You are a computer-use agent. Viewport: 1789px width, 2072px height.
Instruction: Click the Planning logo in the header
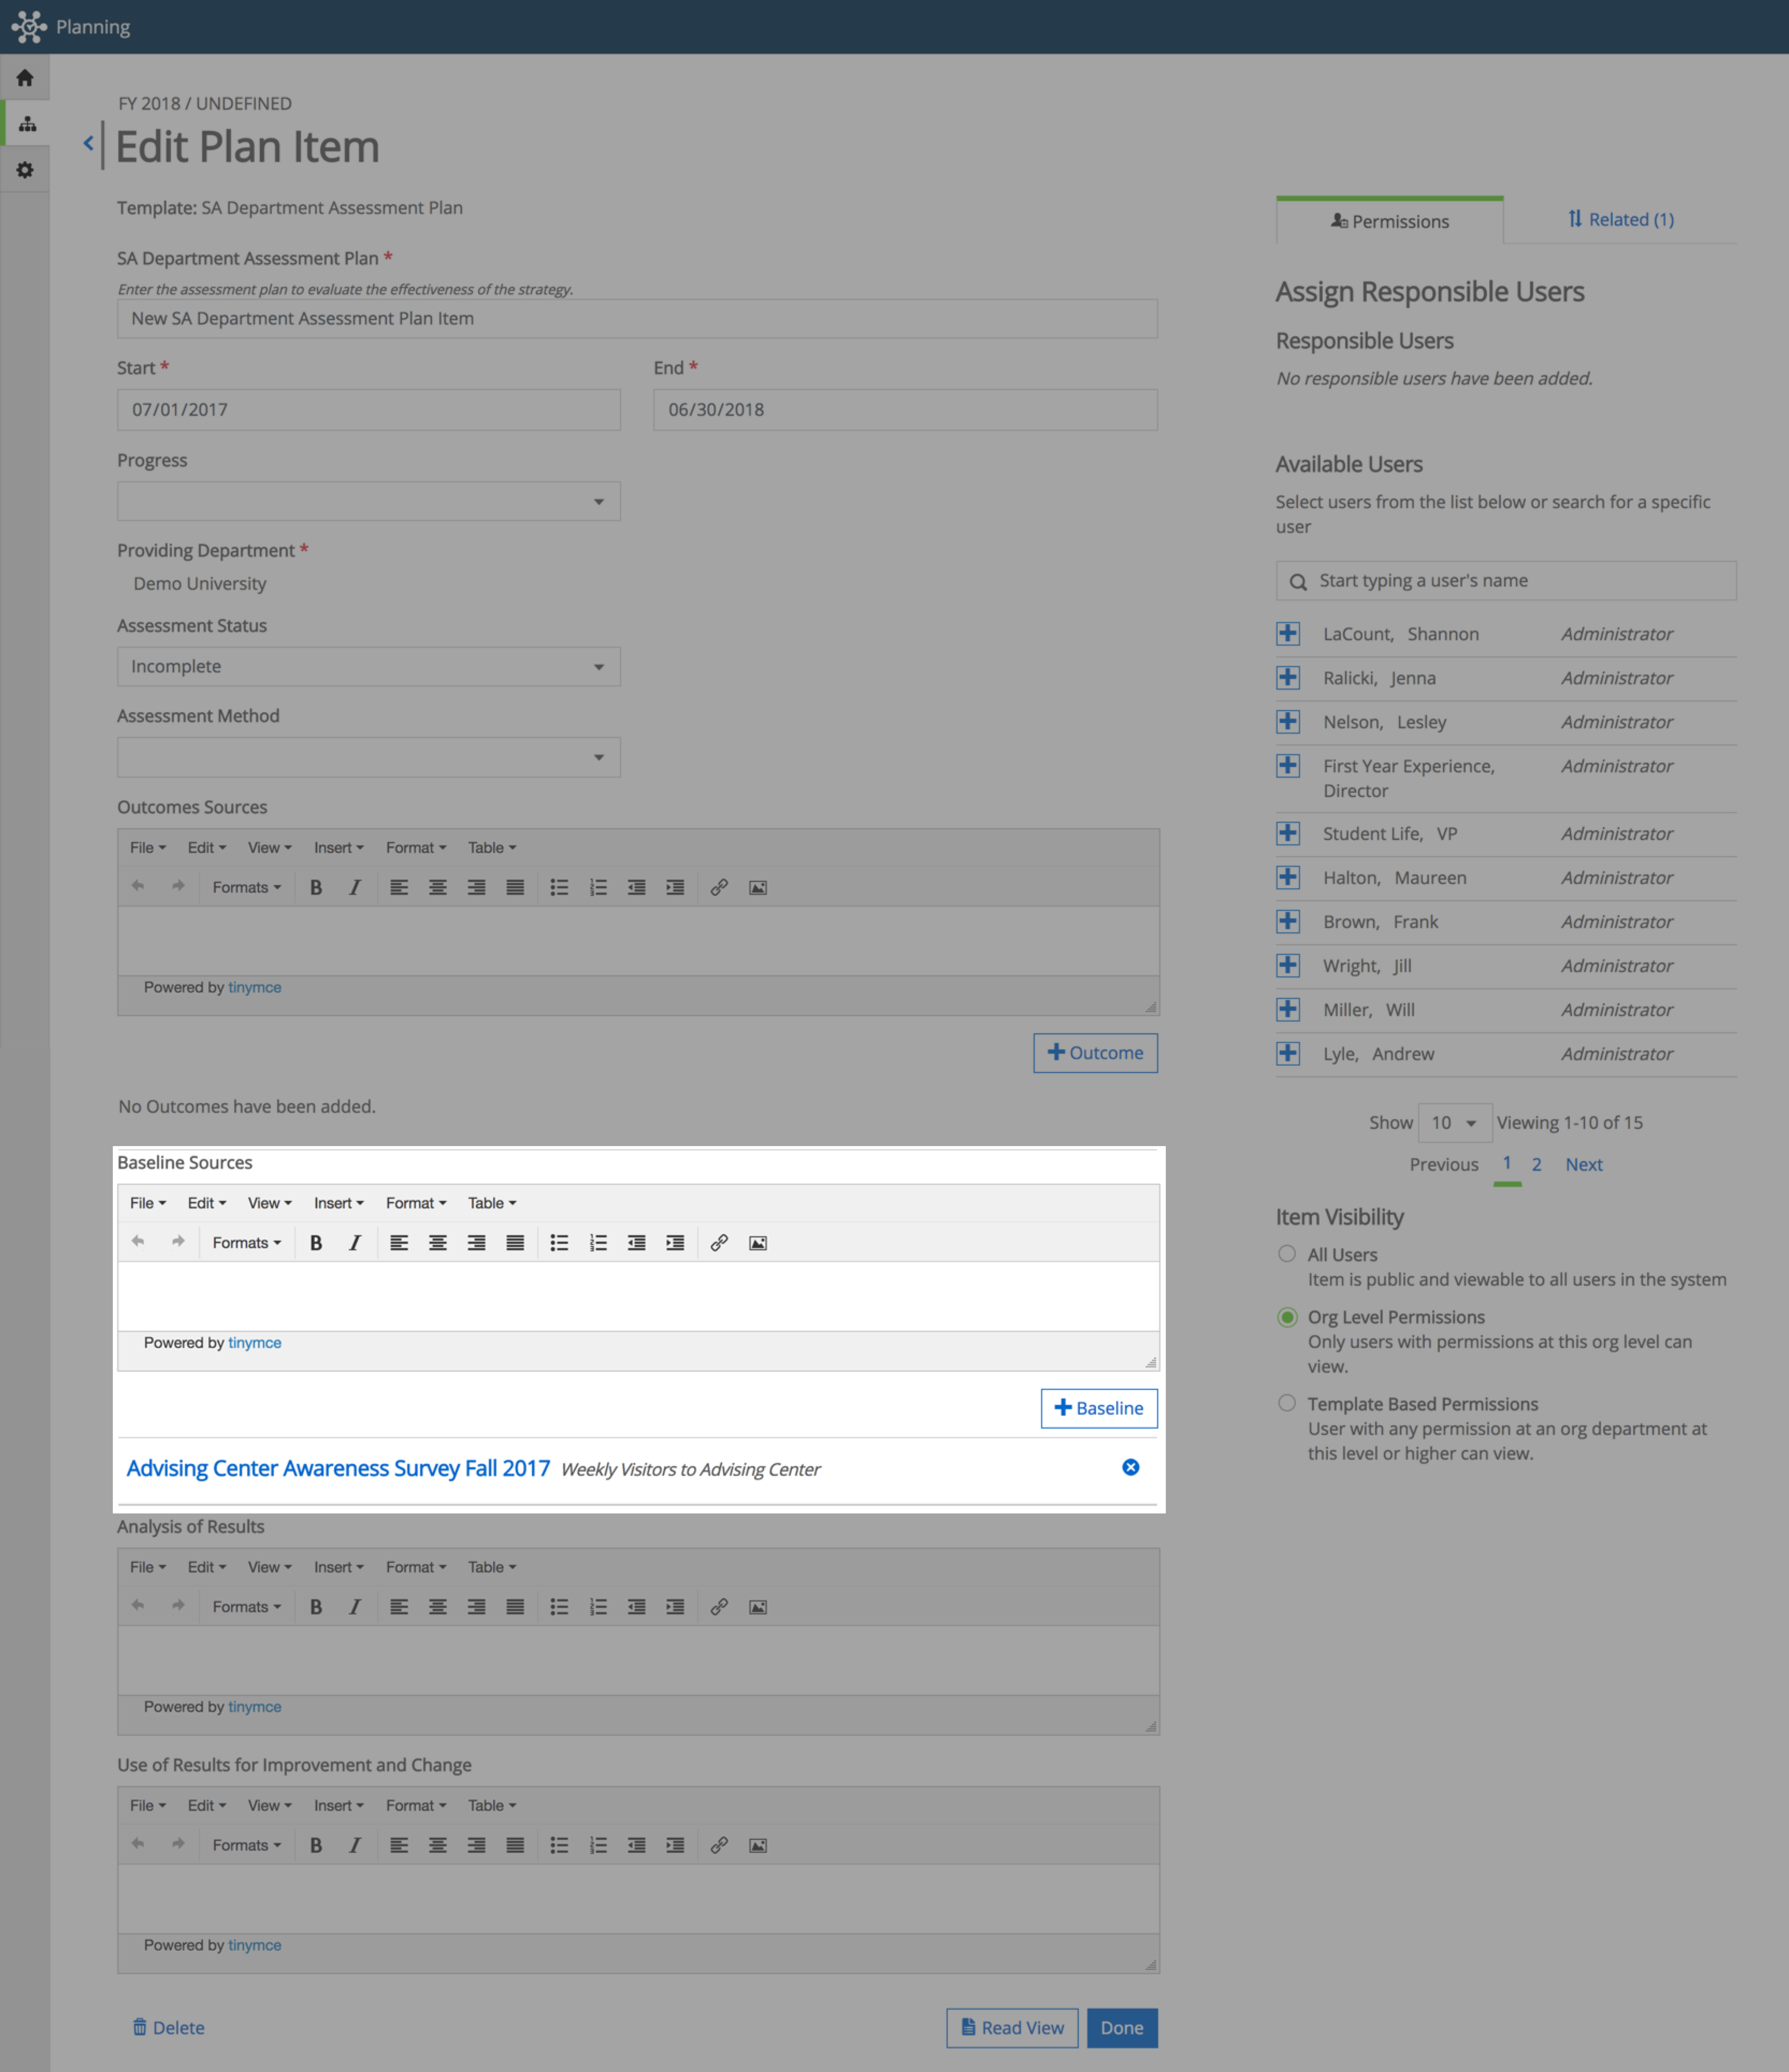coord(29,26)
